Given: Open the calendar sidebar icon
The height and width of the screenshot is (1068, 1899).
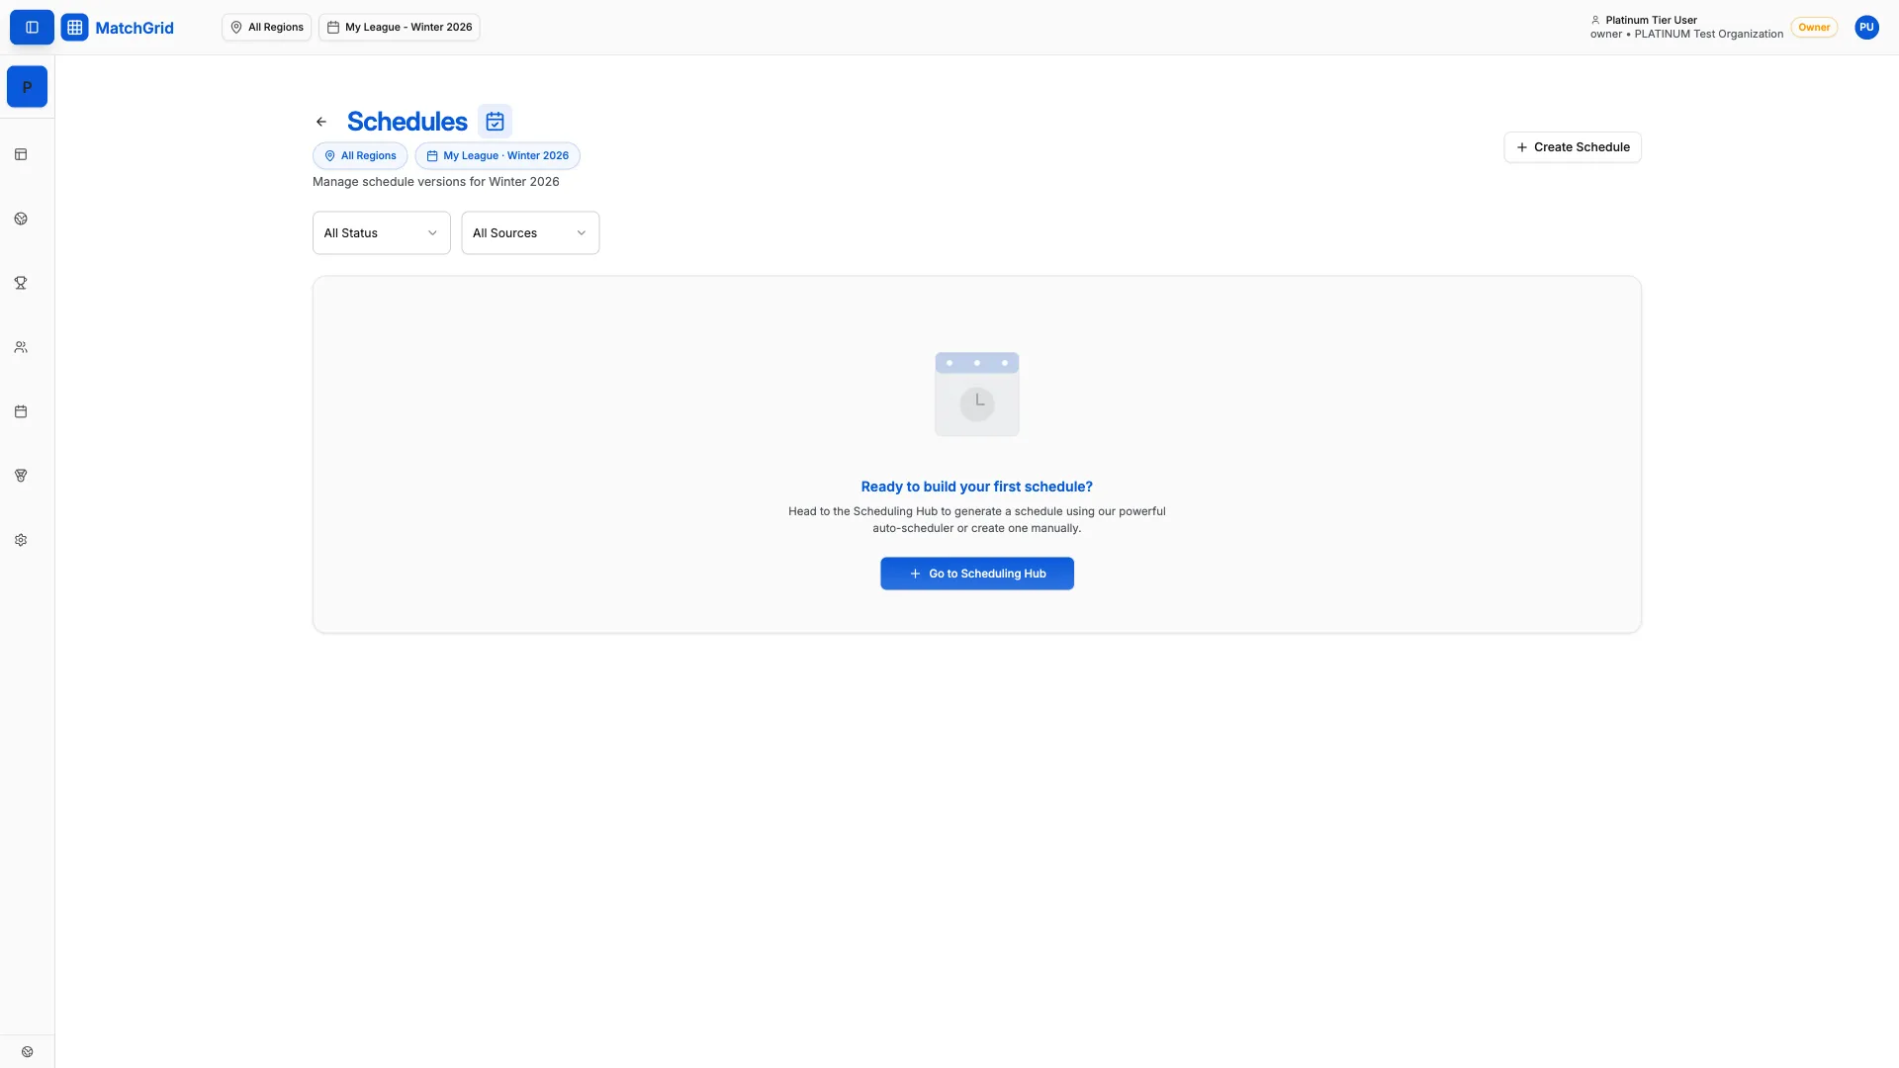Looking at the screenshot, I should pyautogui.click(x=21, y=411).
